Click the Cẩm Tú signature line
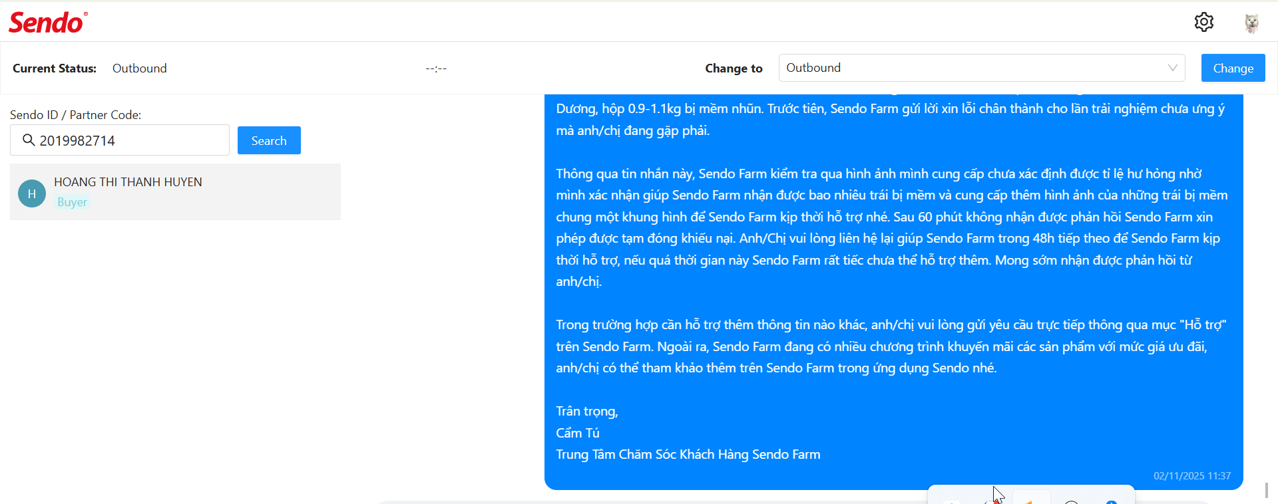 577,433
